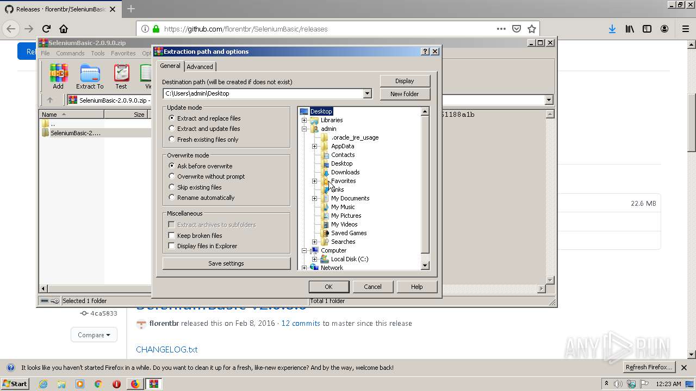Select Rename automatically option
The height and width of the screenshot is (391, 696).
[172, 198]
